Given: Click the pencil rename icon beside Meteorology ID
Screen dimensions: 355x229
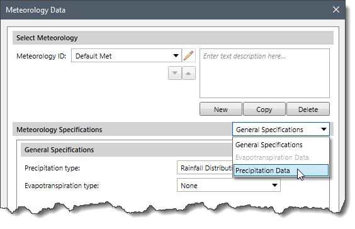Looking at the screenshot, I should (x=189, y=55).
